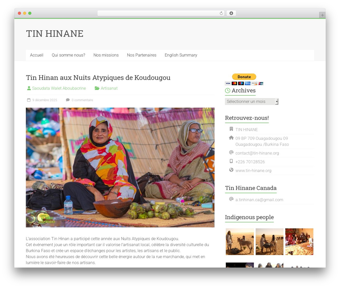Image resolution: width=340 pixels, height=288 pixels.
Task: Click the accepted payment cards strip under Donate
Action: (x=244, y=83)
